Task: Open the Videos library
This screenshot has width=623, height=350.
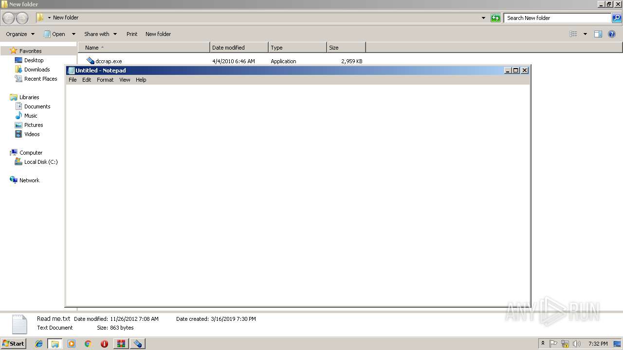Action: (32, 134)
